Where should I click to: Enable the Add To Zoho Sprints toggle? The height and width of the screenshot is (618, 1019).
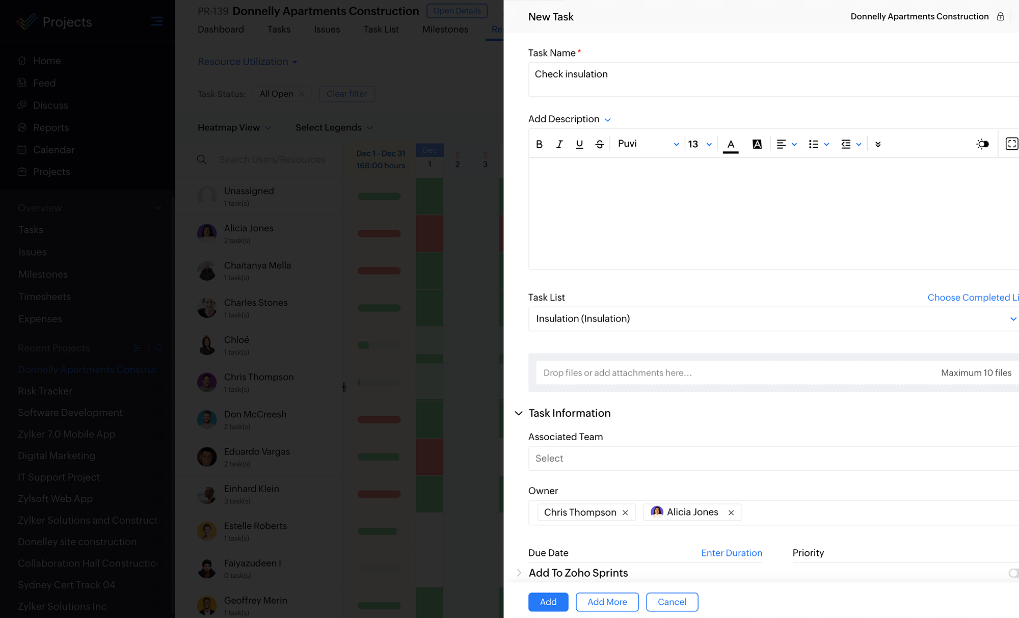click(1013, 573)
